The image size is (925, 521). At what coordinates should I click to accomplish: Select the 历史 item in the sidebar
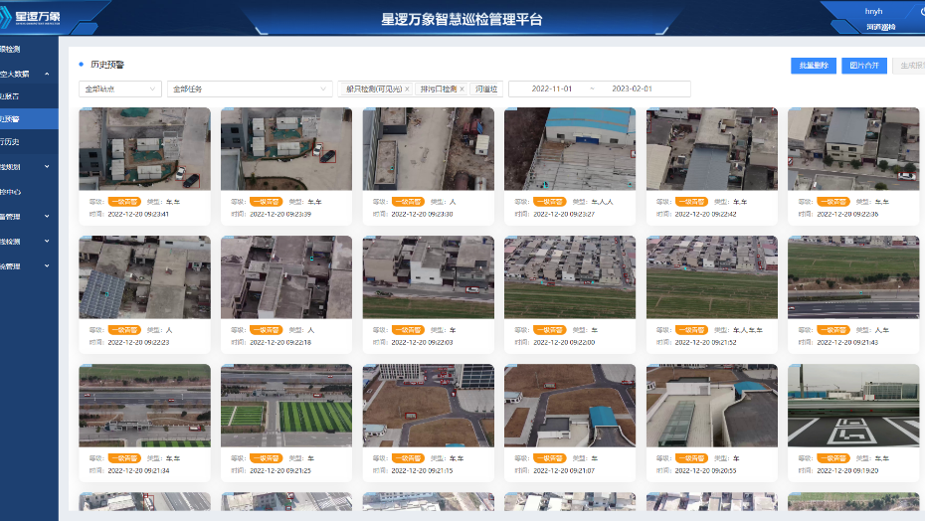pyautogui.click(x=12, y=141)
